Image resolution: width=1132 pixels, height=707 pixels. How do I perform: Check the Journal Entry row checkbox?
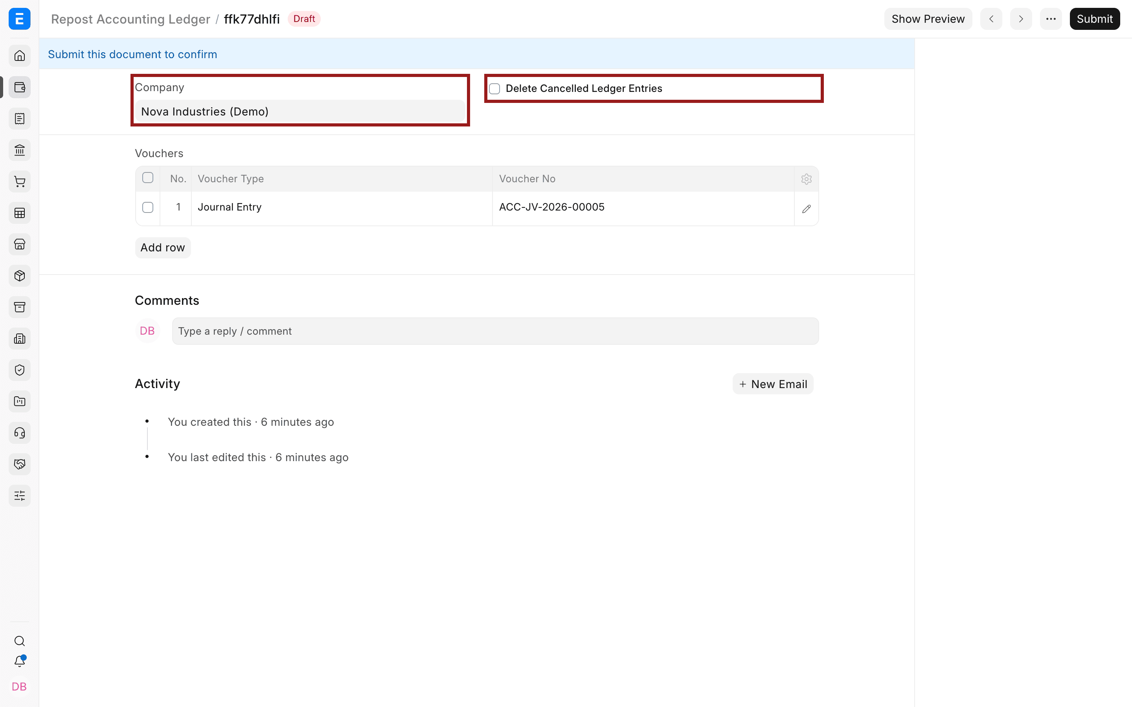148,207
